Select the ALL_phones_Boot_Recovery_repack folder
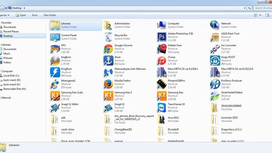 (129, 119)
